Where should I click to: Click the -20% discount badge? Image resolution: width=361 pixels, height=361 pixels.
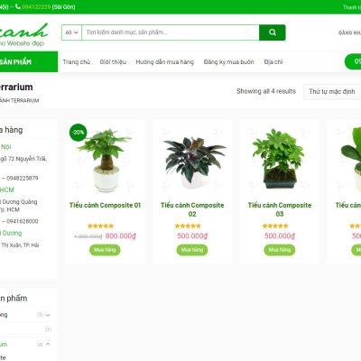(79, 132)
